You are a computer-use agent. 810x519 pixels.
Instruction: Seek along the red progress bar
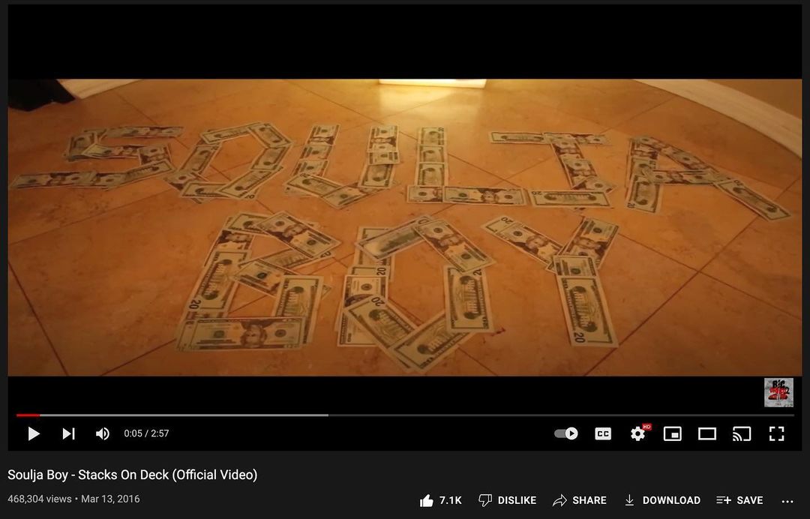pos(405,415)
